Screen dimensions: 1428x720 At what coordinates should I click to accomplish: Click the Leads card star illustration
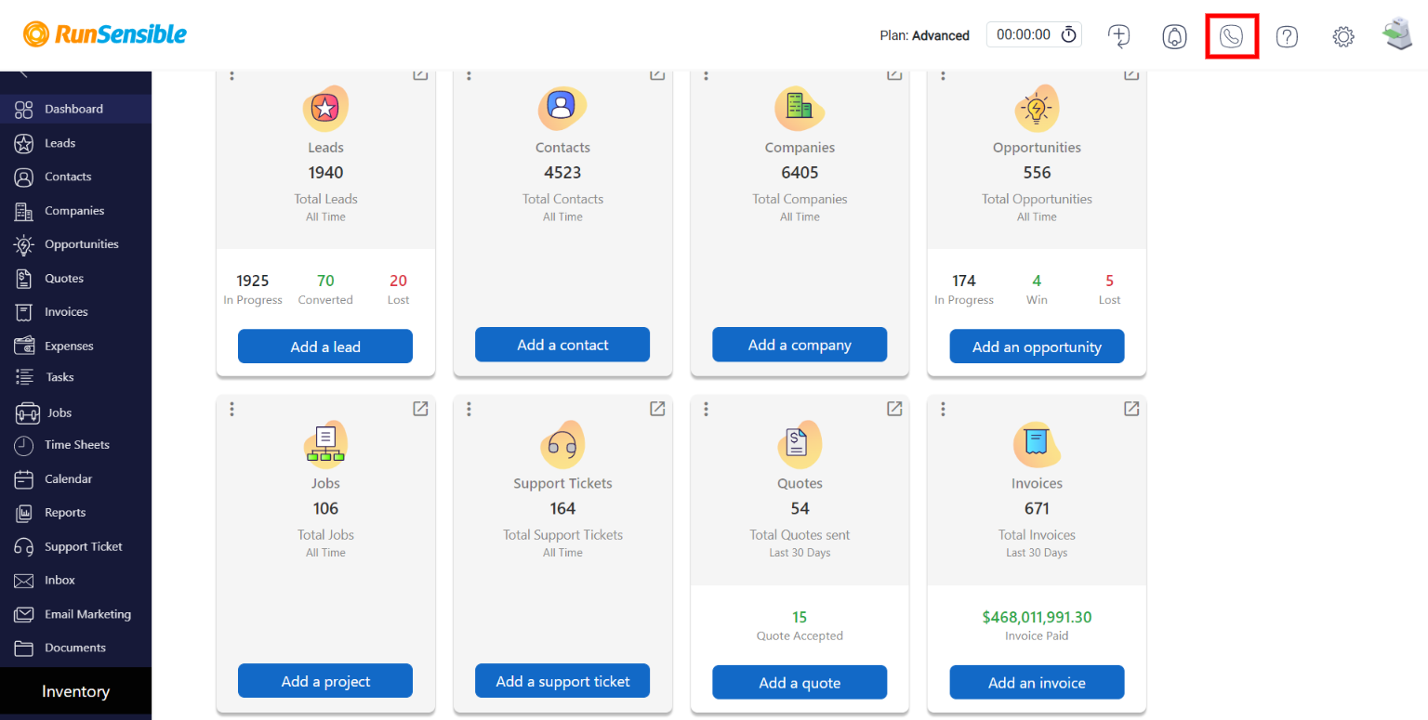click(325, 109)
